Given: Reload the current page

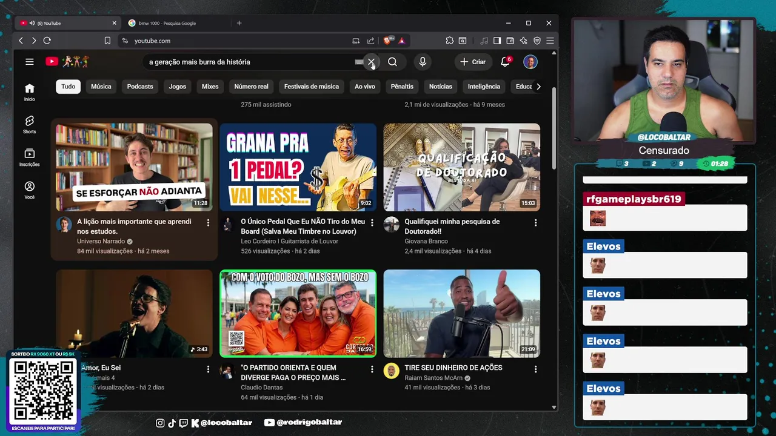Looking at the screenshot, I should coord(47,41).
